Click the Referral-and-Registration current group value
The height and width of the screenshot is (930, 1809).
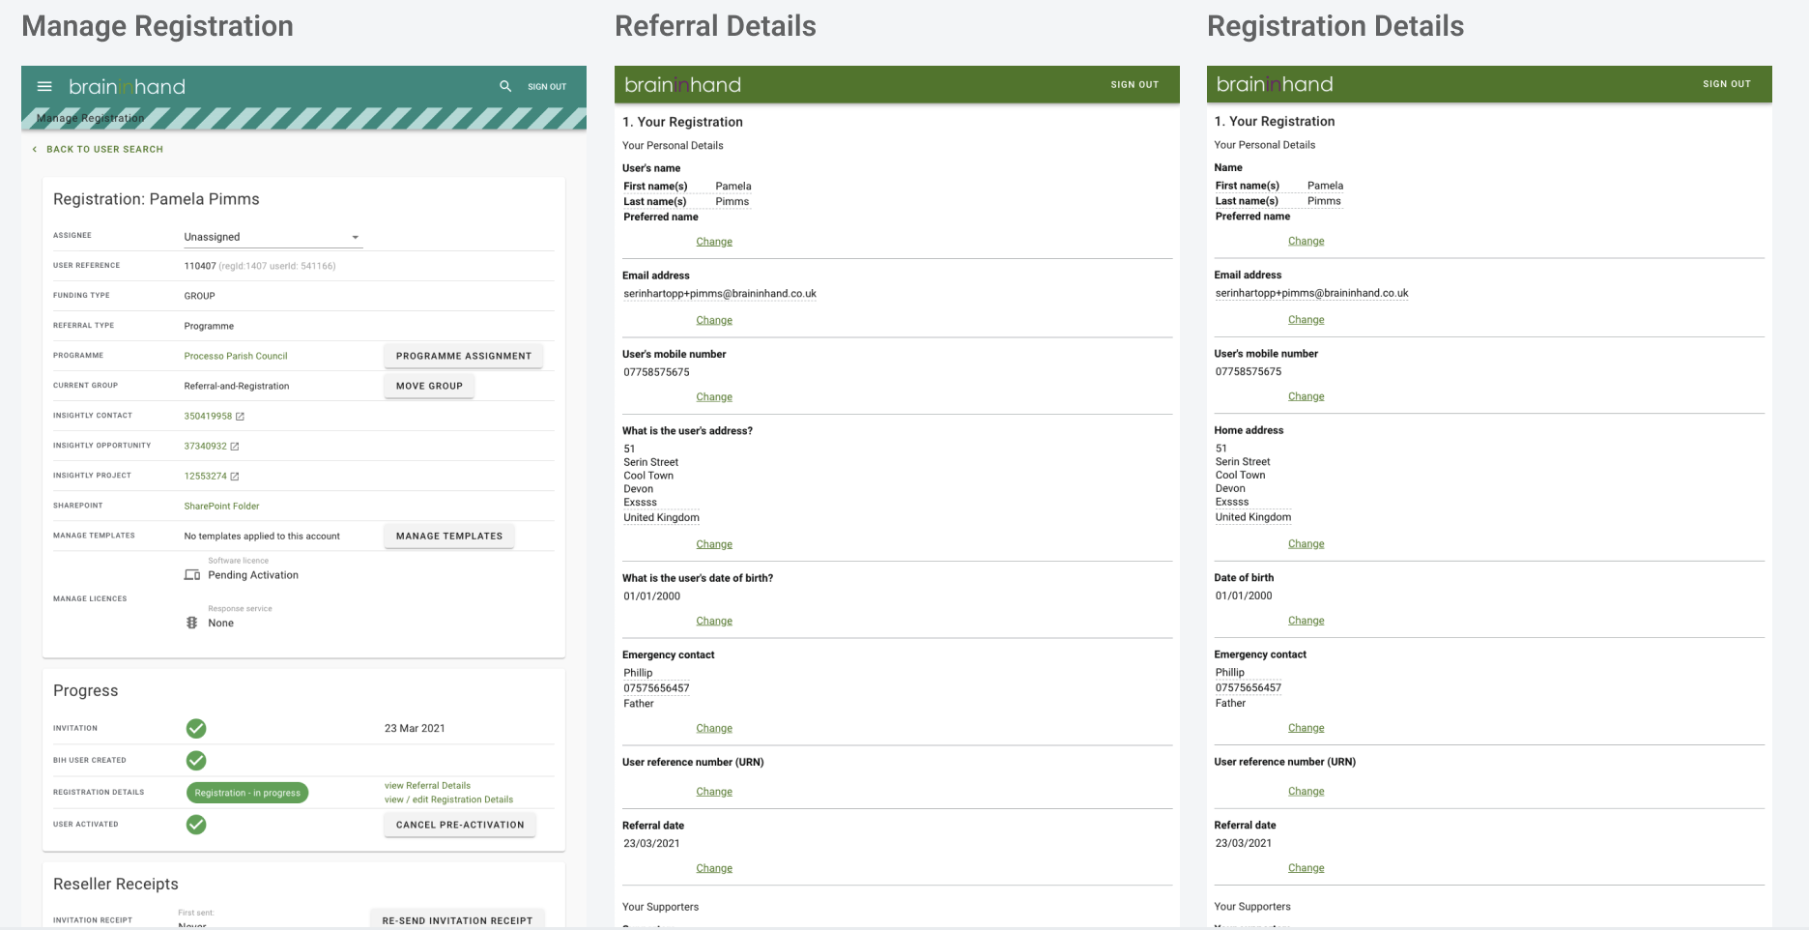click(x=237, y=386)
